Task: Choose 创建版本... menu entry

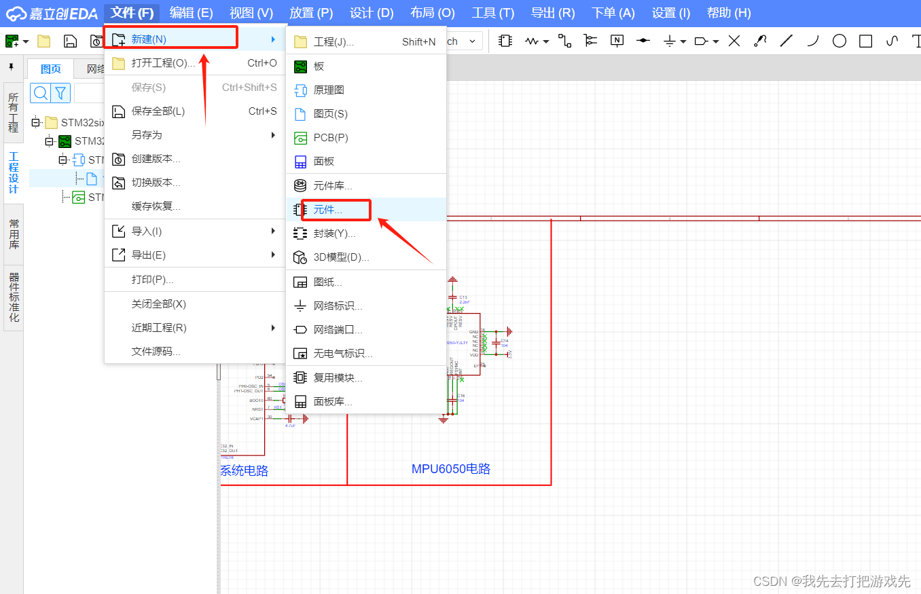Action: [x=194, y=159]
